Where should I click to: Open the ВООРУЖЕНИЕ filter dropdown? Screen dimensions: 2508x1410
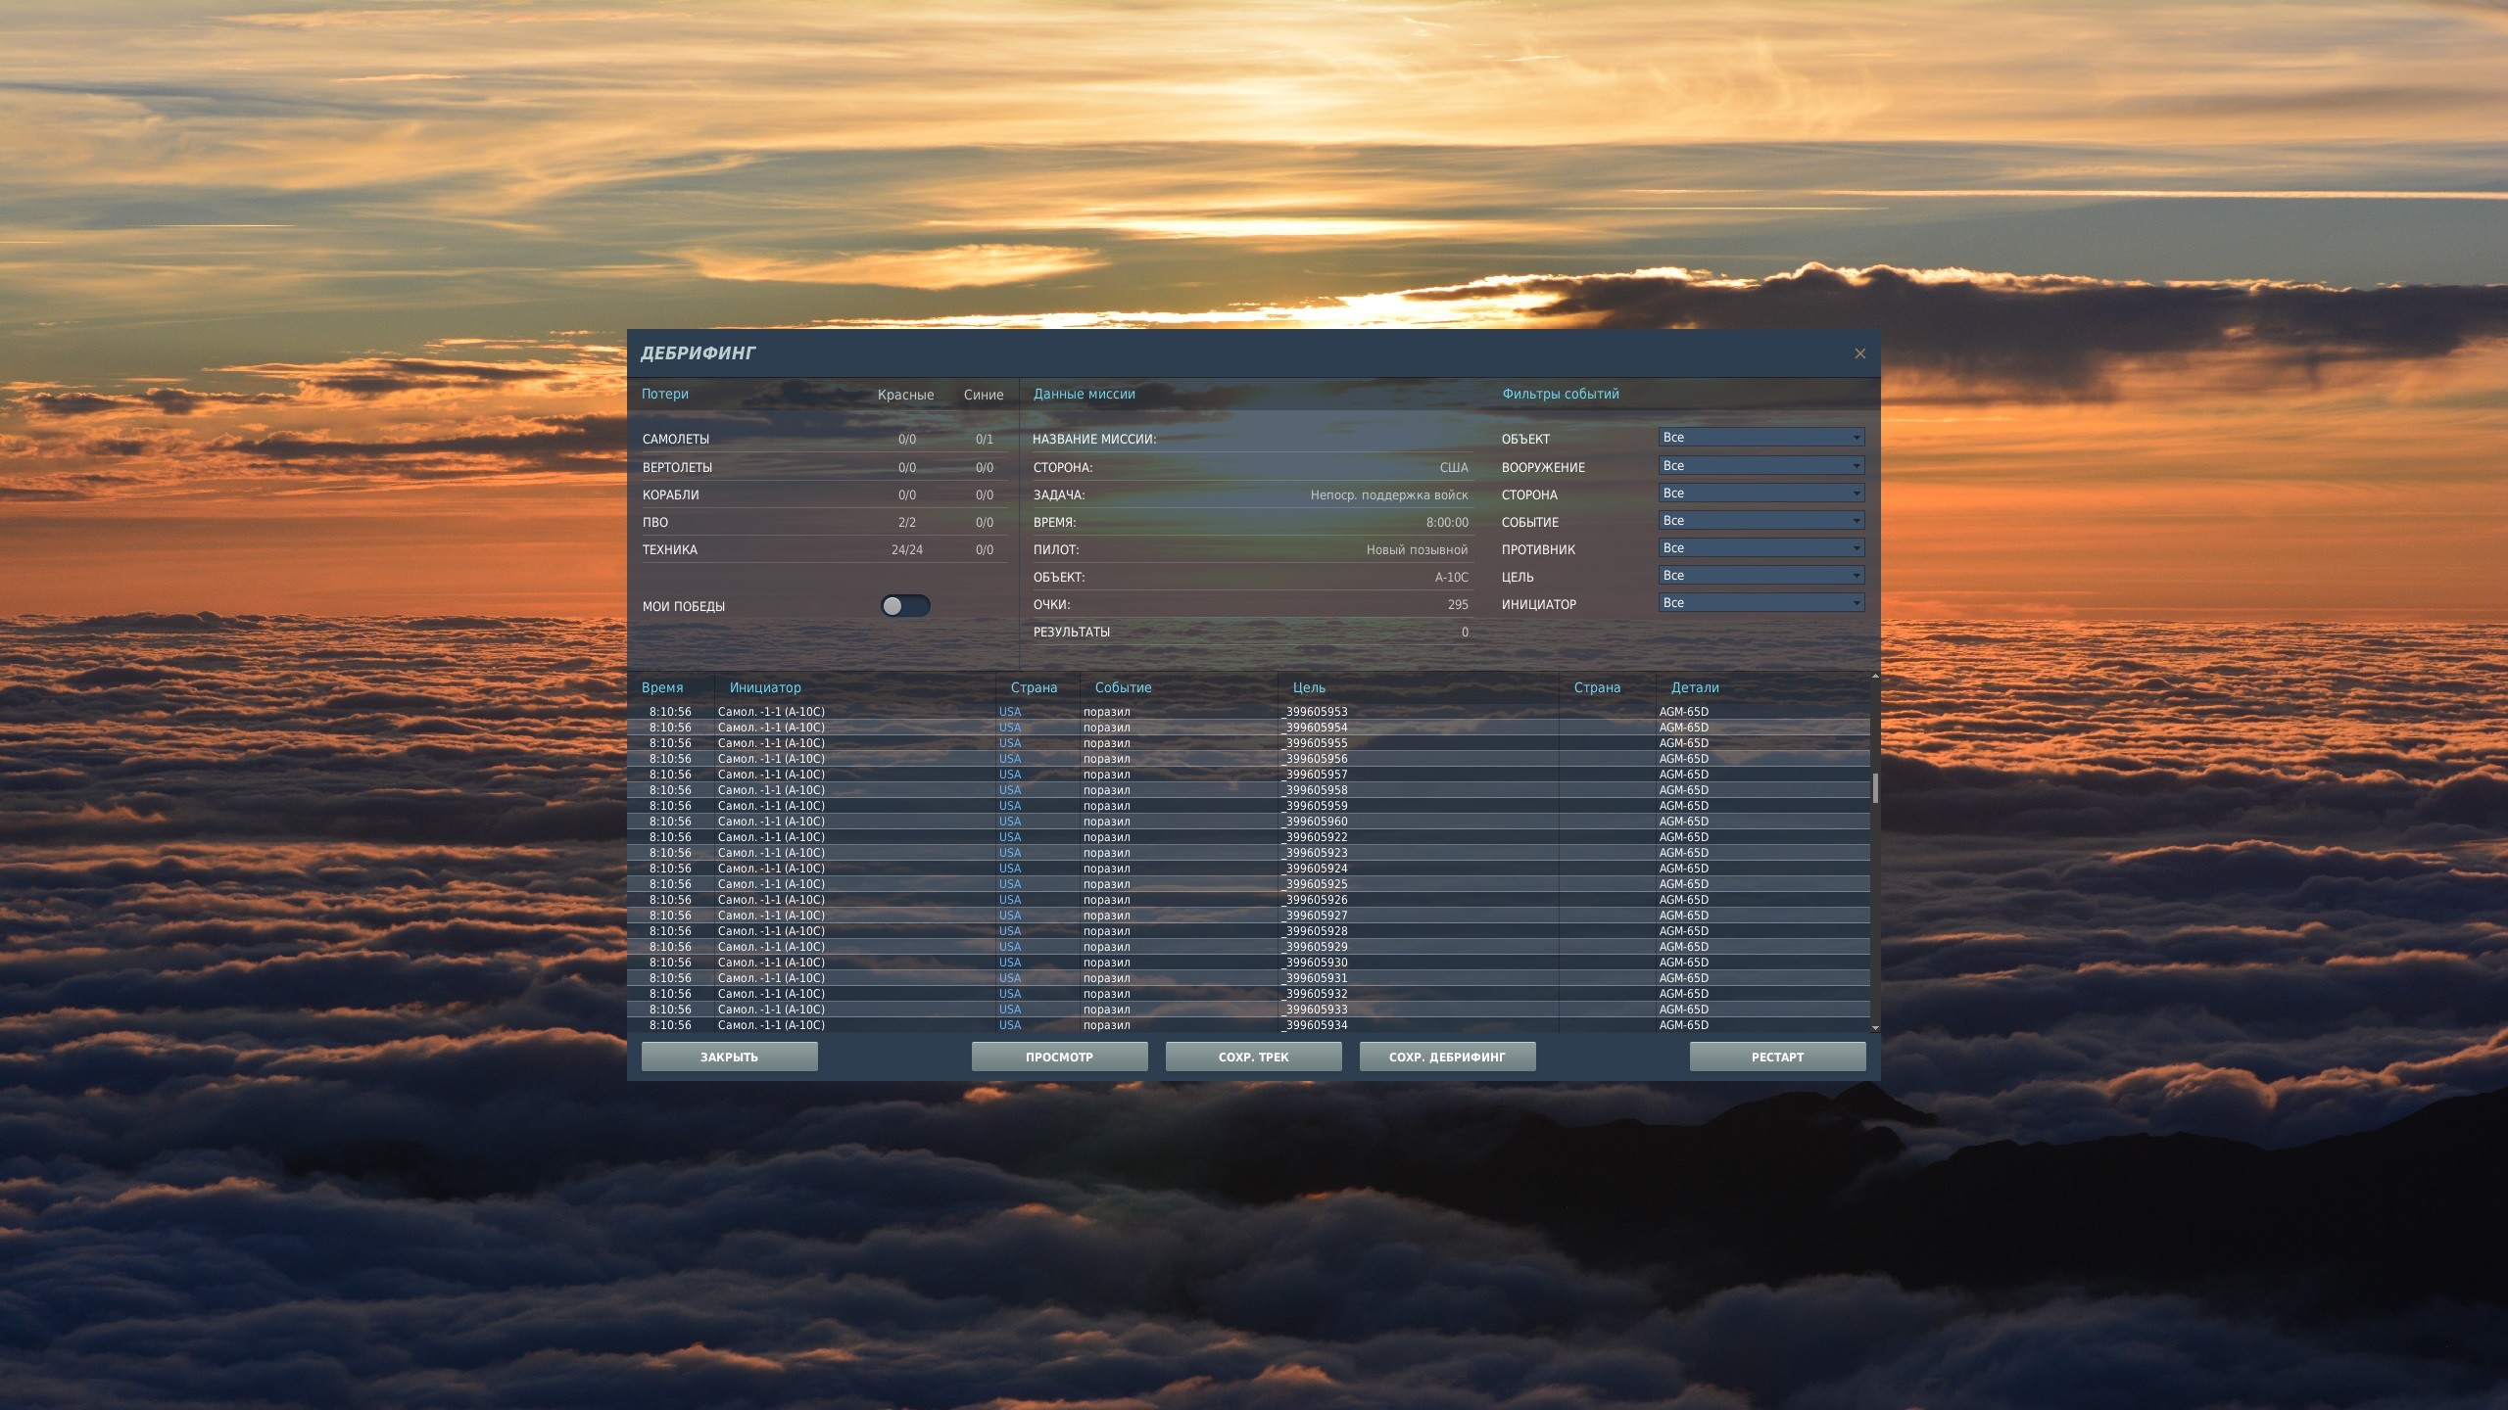pos(1761,466)
